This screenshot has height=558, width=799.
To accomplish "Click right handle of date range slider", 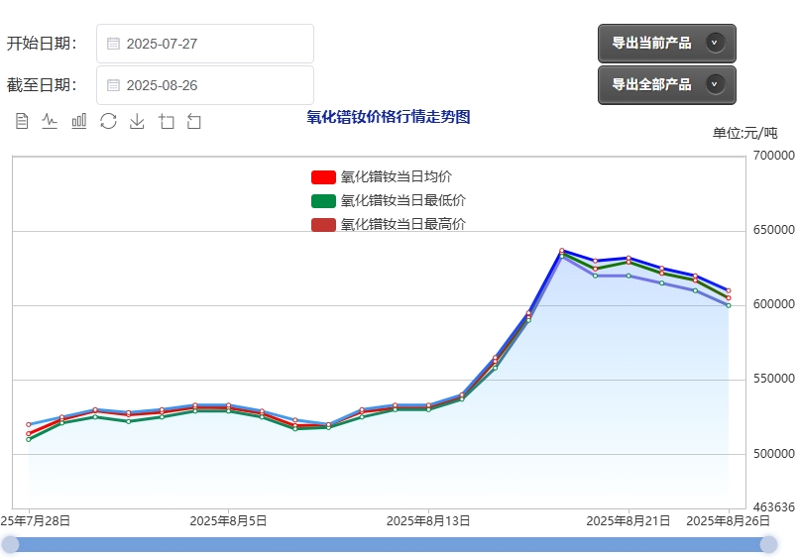I will click(x=768, y=544).
